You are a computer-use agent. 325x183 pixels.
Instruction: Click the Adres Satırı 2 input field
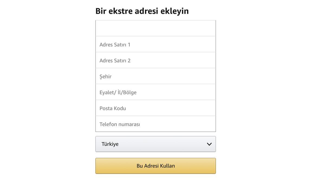pyautogui.click(x=155, y=60)
